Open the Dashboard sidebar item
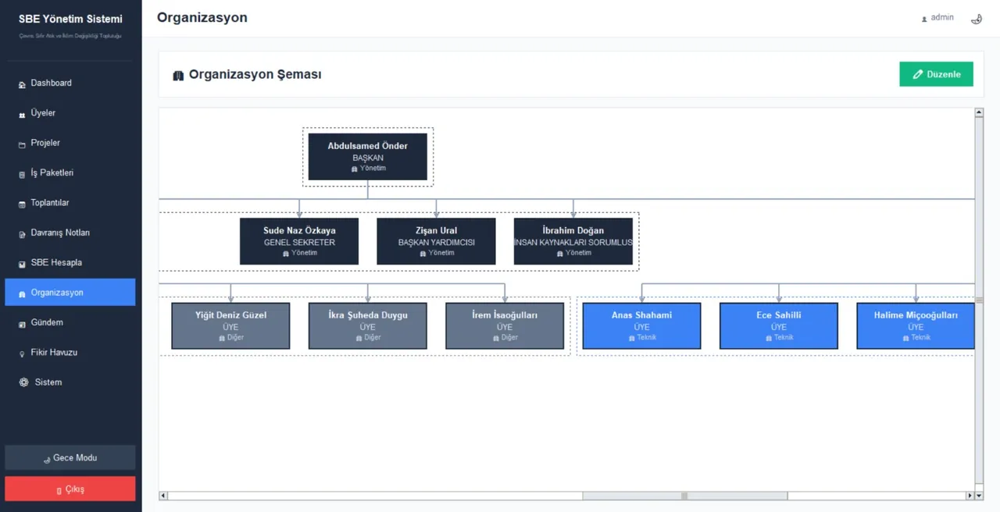 tap(70, 84)
